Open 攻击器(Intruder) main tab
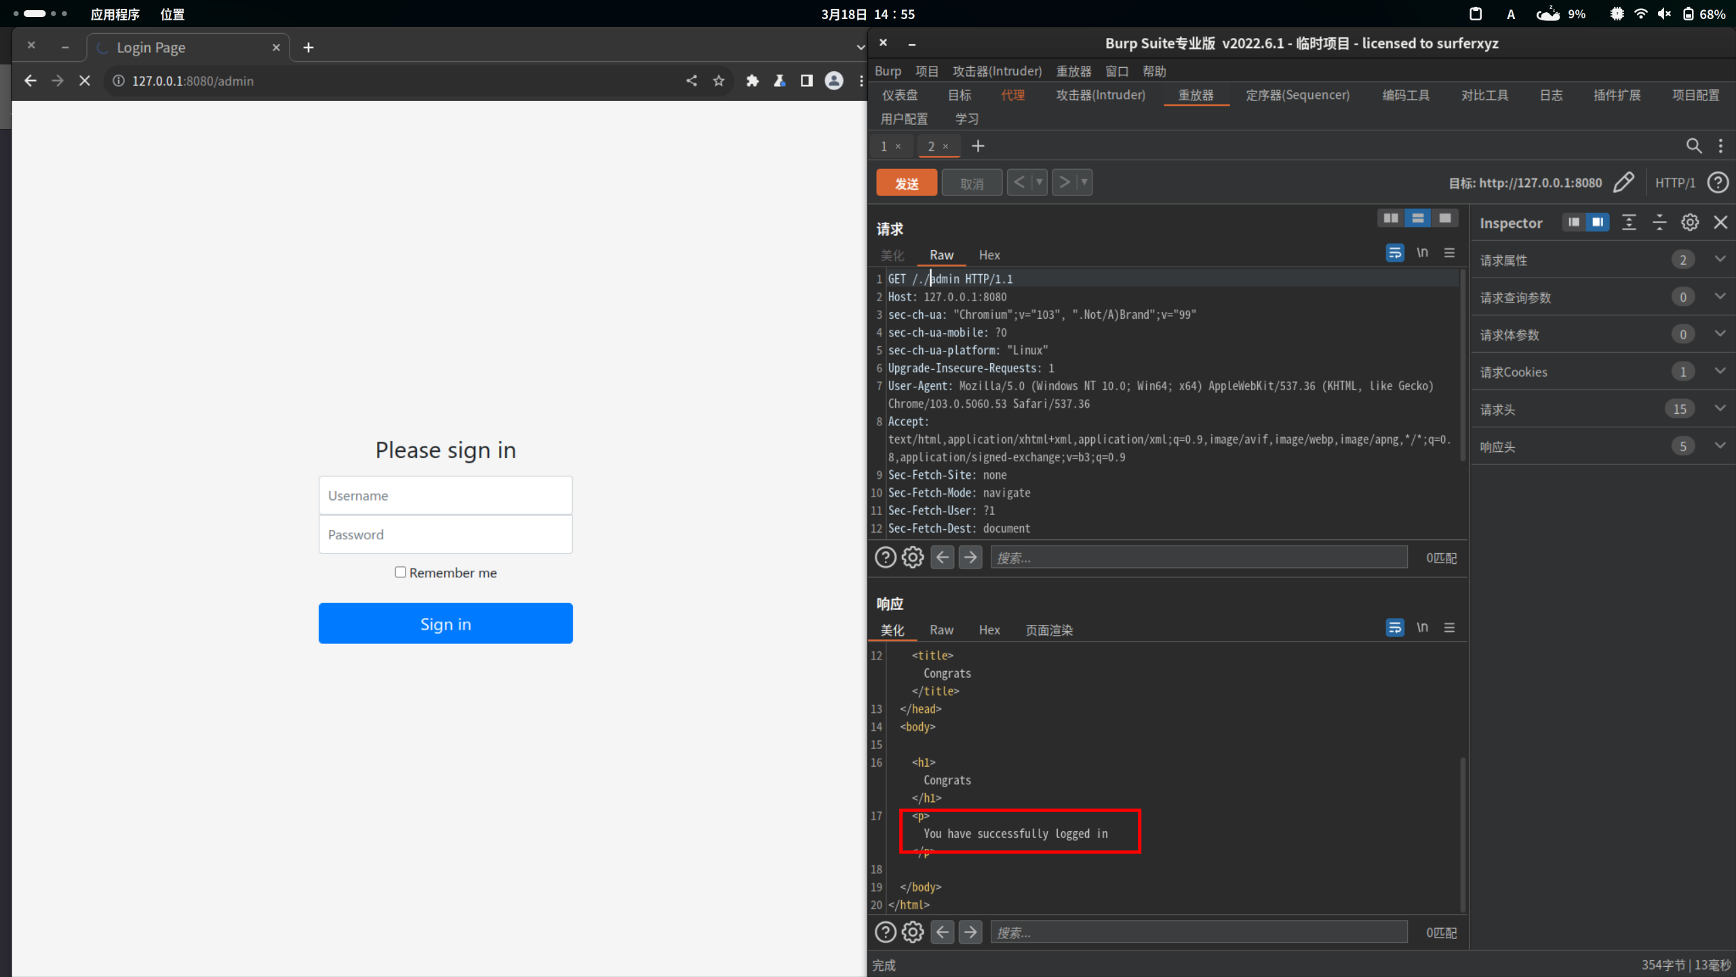1736x977 pixels. tap(1100, 95)
